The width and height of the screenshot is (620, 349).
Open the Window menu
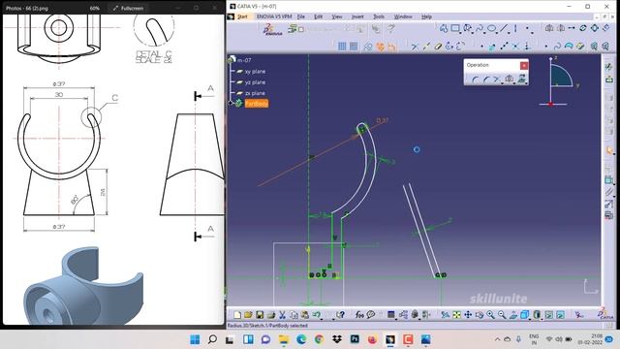[403, 16]
